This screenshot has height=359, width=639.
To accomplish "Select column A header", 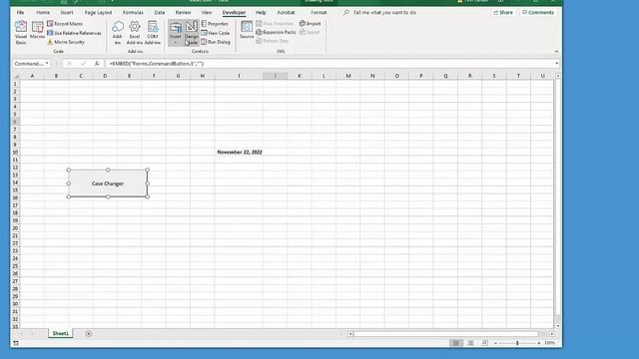I will (32, 76).
